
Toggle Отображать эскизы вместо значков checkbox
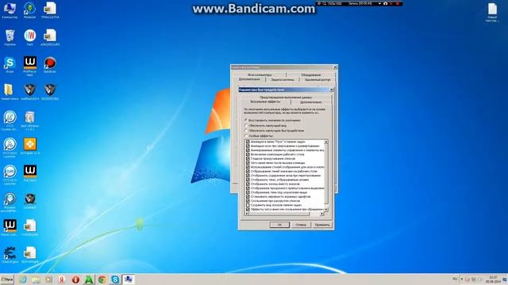click(x=248, y=184)
